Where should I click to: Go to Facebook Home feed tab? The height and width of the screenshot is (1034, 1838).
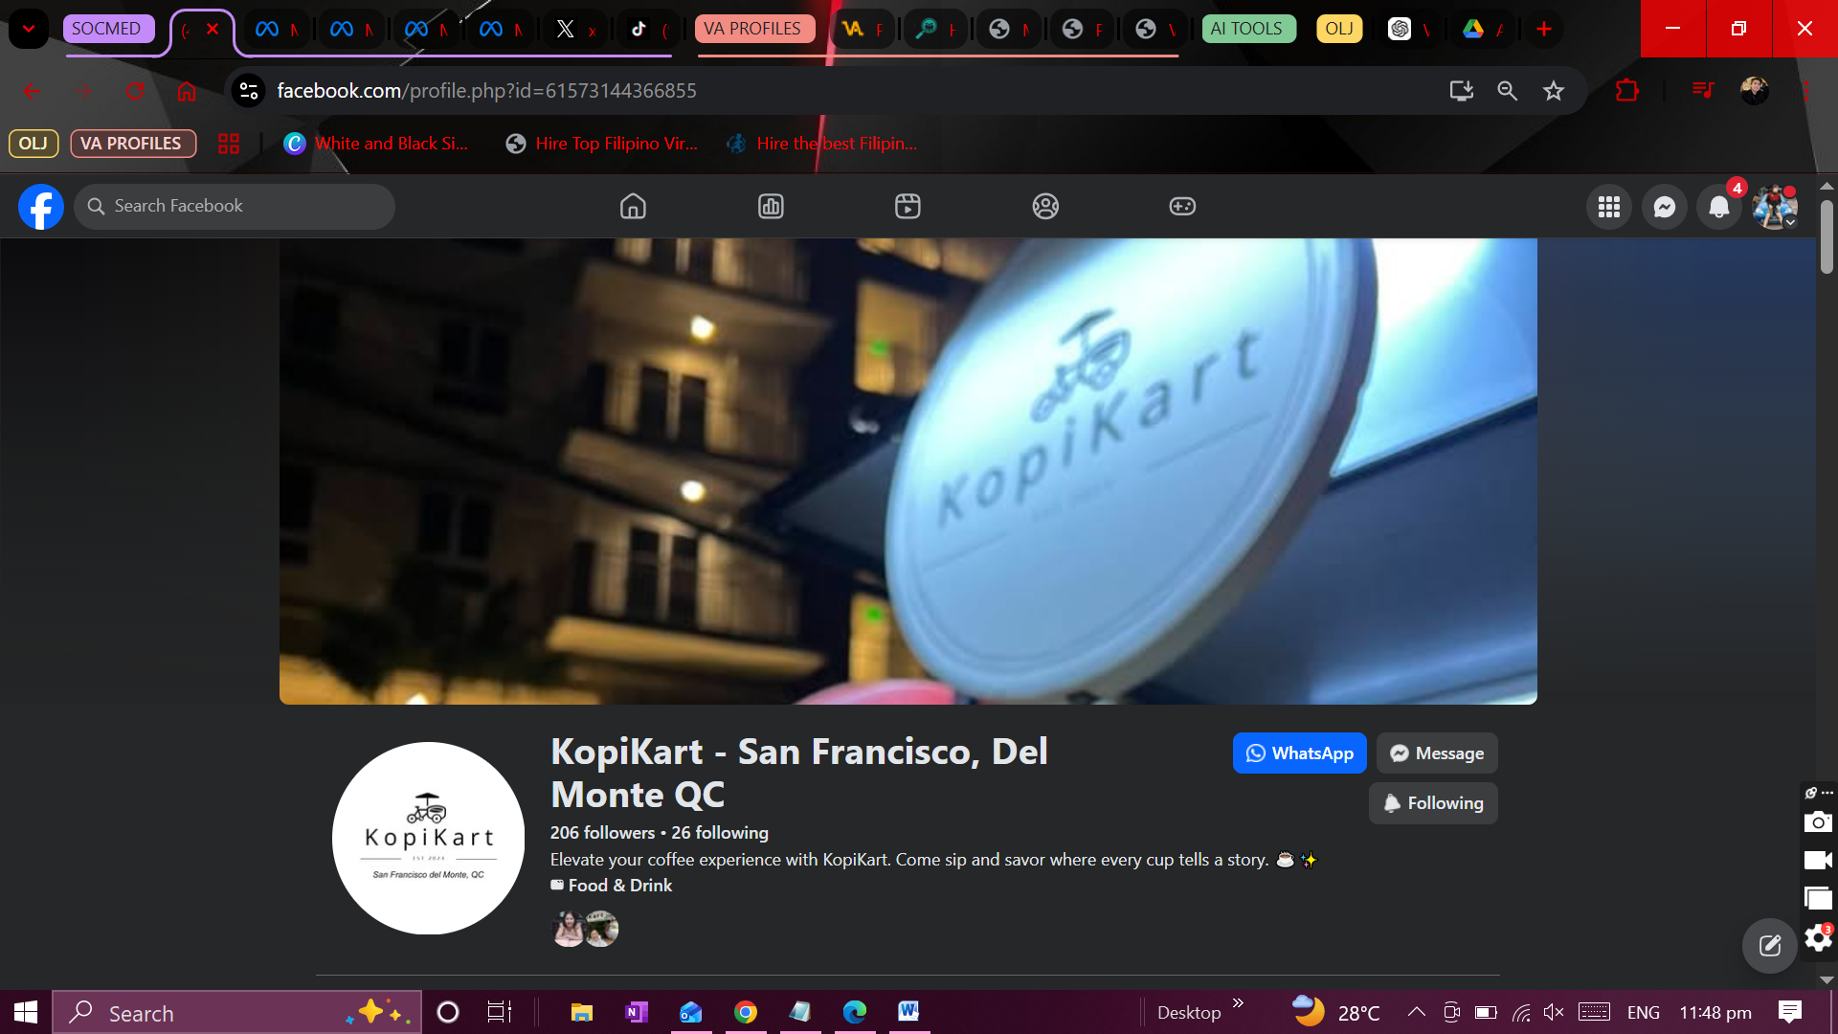633,206
